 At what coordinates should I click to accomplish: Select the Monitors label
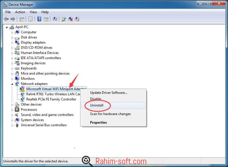[28, 79]
